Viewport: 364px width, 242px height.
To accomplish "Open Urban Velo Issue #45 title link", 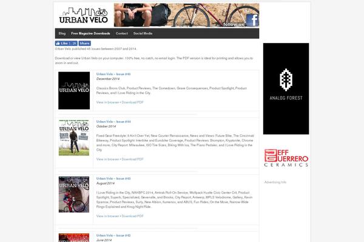I will [113, 74].
